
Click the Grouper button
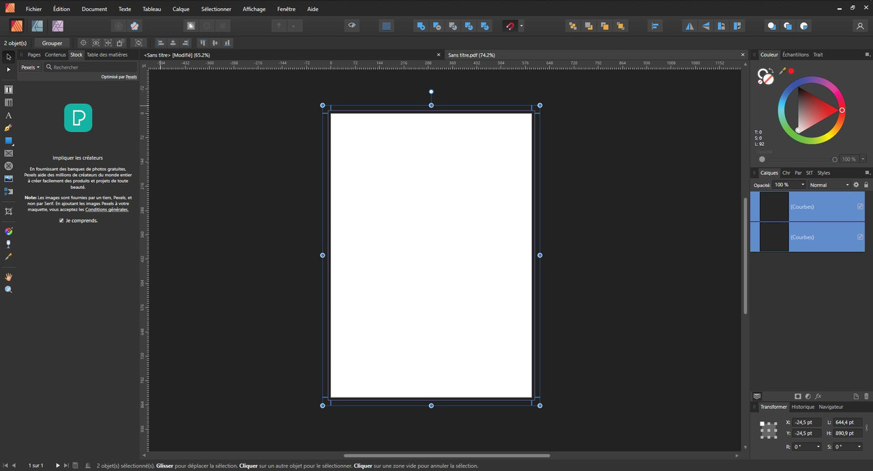pos(52,43)
